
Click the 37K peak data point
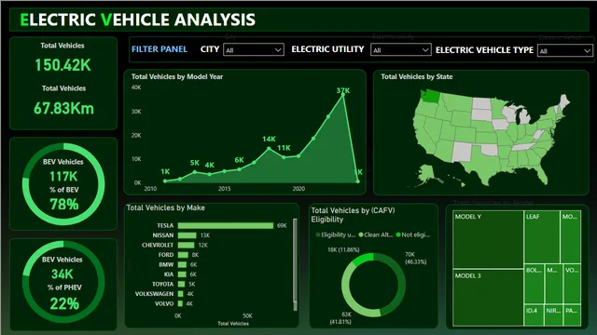(343, 95)
